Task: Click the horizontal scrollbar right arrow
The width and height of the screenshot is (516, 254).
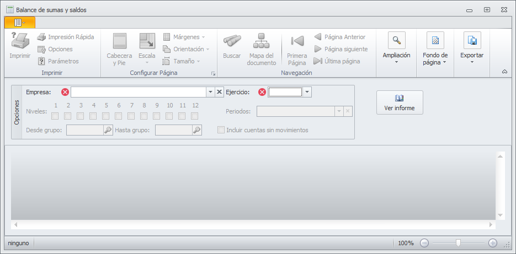Action: click(x=491, y=225)
